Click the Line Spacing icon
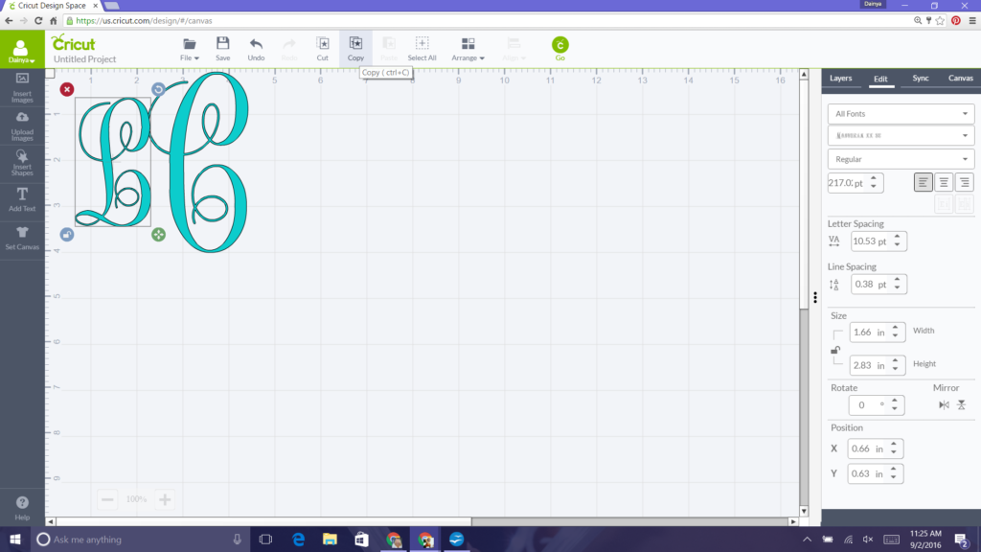 click(x=834, y=285)
